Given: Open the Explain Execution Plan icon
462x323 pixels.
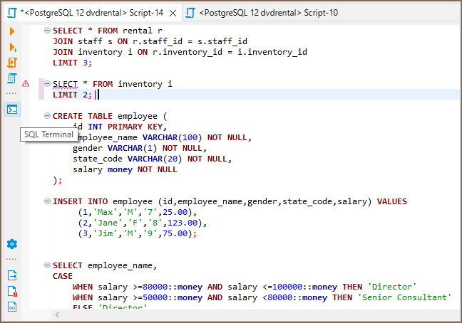Looking at the screenshot, I should [x=12, y=78].
